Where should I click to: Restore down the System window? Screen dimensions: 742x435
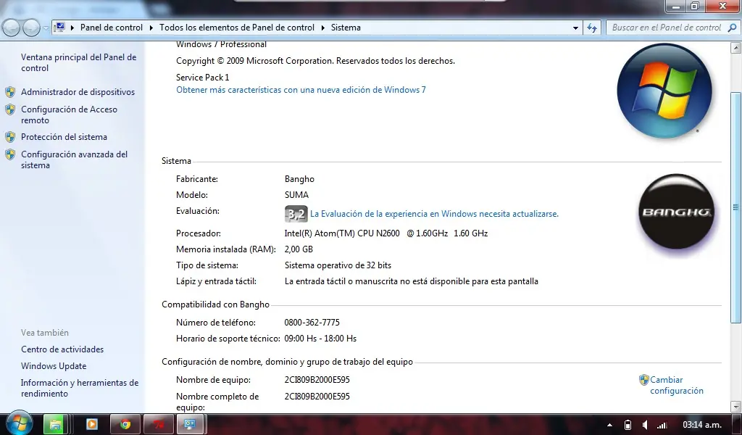695,6
